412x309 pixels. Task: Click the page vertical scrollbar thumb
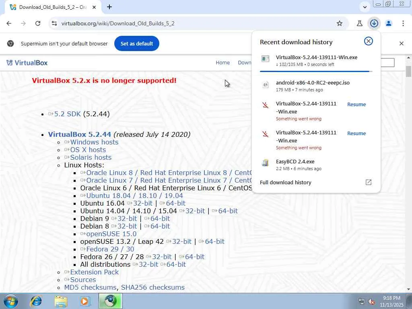(x=408, y=72)
